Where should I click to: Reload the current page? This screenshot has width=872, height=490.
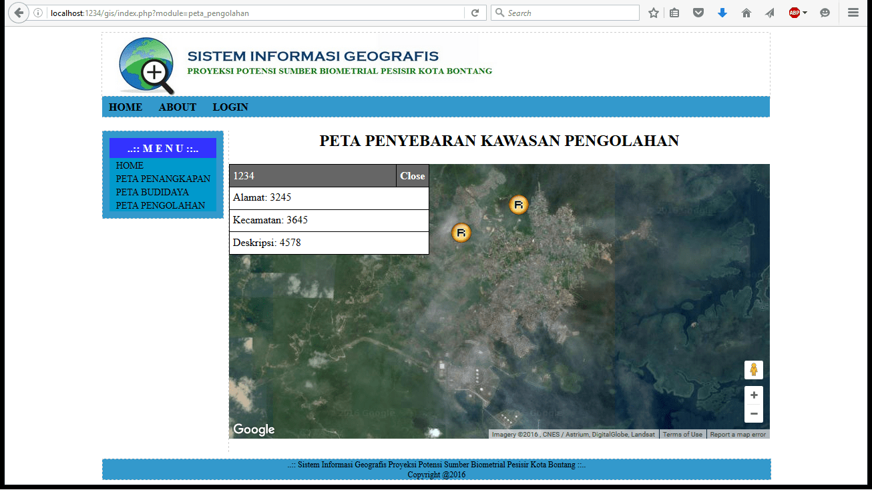[475, 13]
